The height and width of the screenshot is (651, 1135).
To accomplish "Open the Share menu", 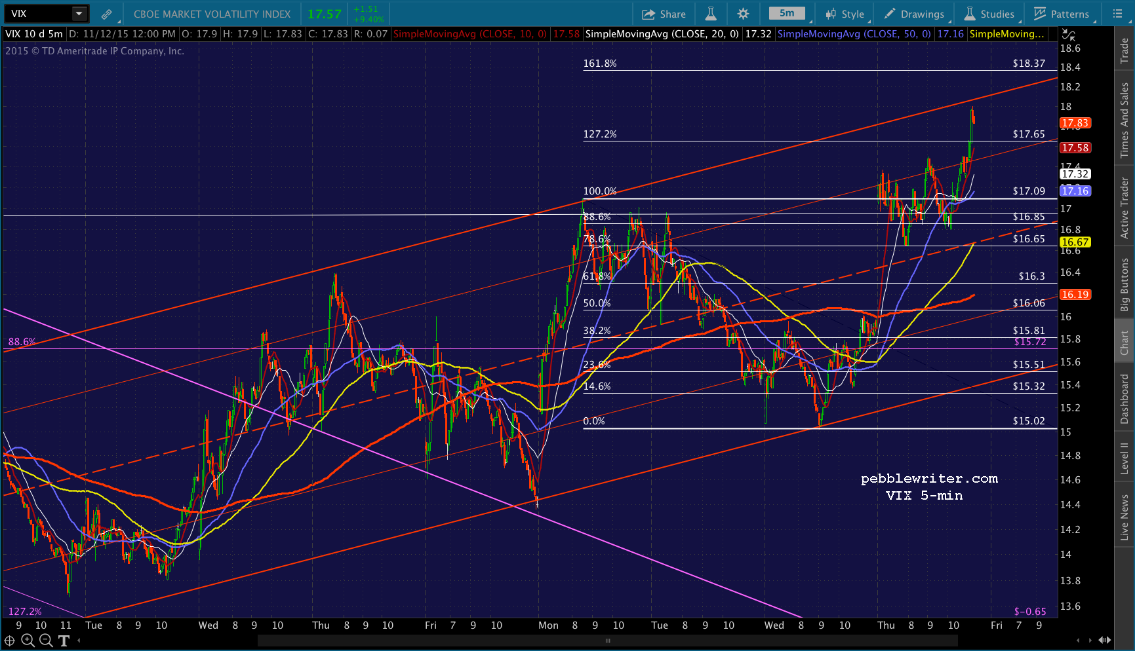I will pyautogui.click(x=664, y=14).
